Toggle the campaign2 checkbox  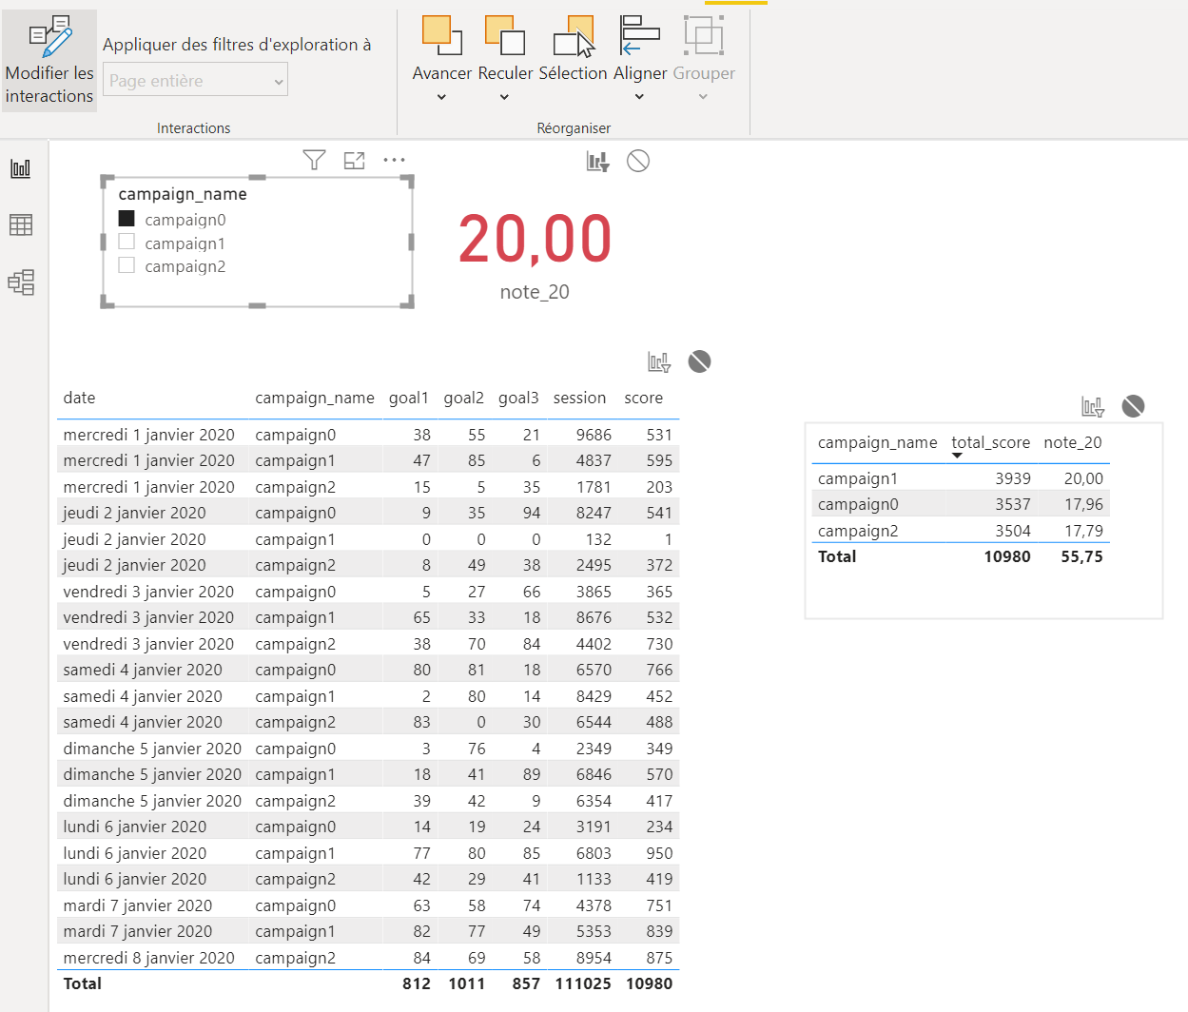127,265
